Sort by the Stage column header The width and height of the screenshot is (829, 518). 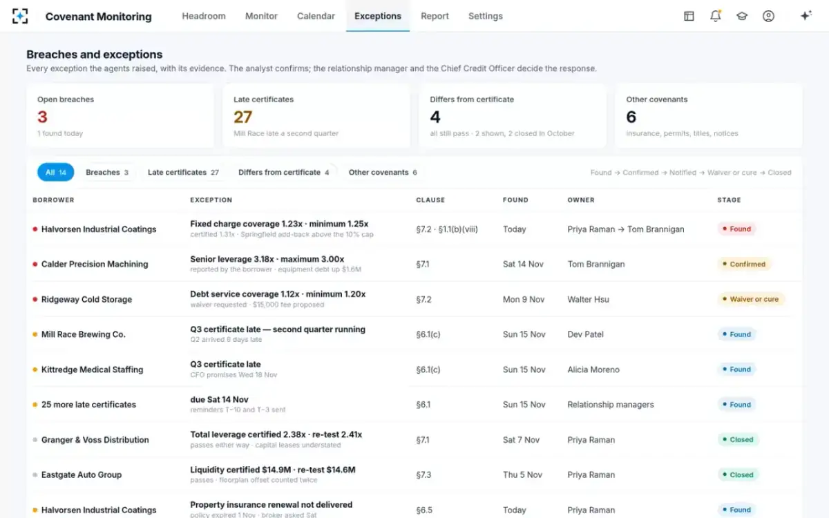[729, 200]
